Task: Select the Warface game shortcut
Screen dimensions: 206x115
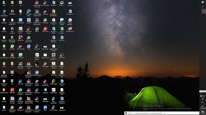Action: click(45, 12)
